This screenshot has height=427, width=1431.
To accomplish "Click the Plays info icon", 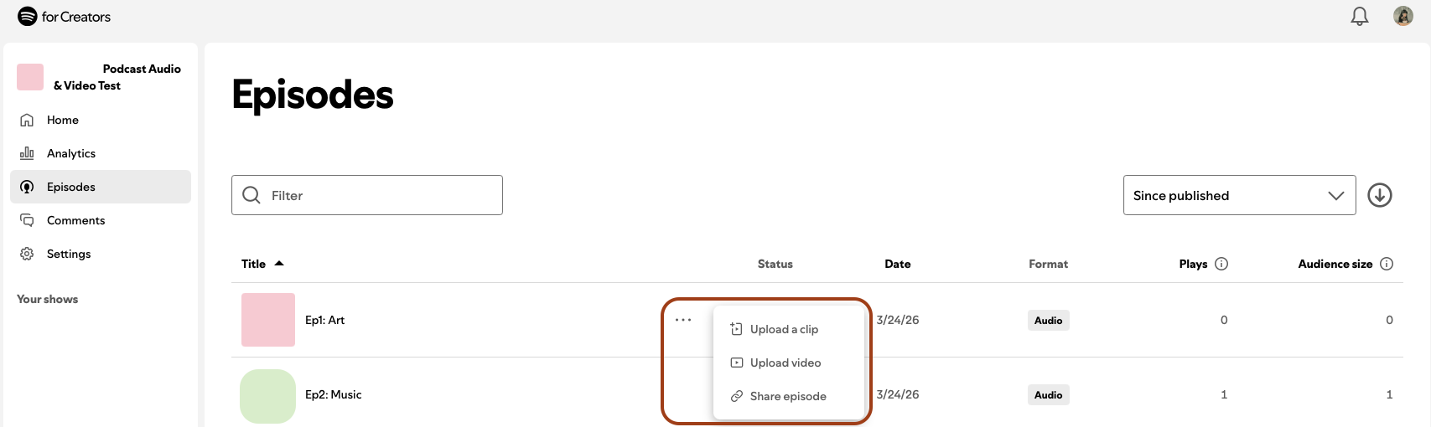I will coord(1221,264).
